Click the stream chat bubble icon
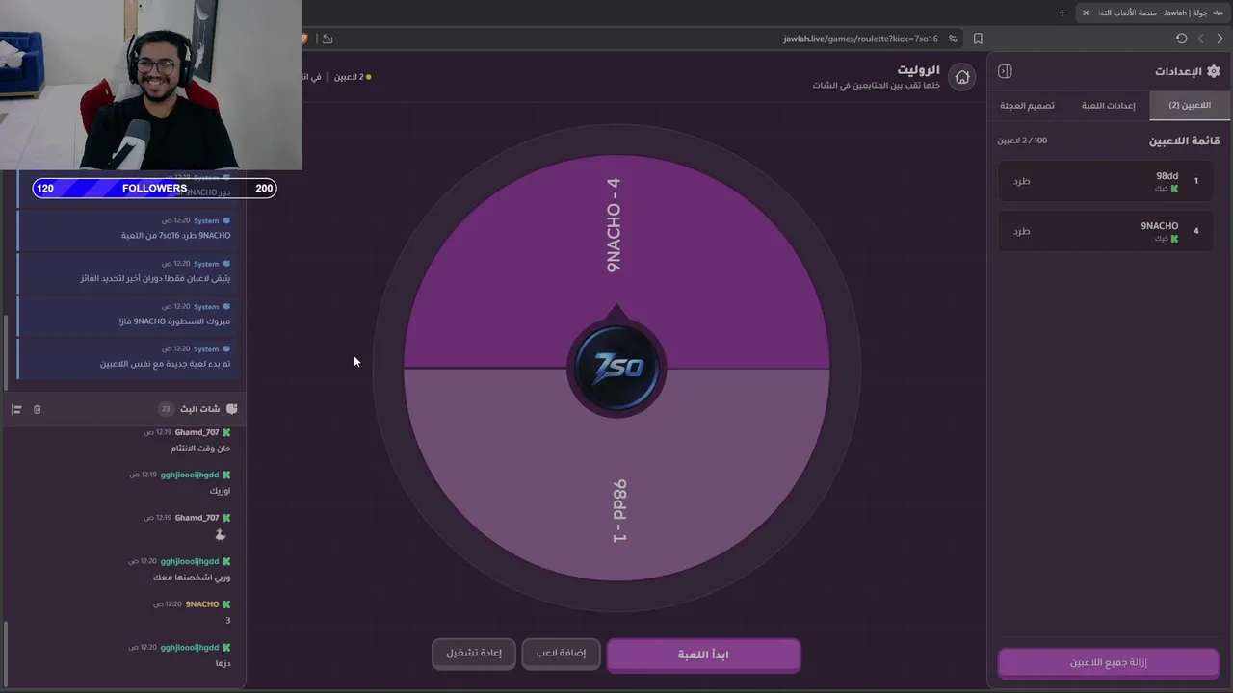The height and width of the screenshot is (693, 1233). (x=231, y=409)
